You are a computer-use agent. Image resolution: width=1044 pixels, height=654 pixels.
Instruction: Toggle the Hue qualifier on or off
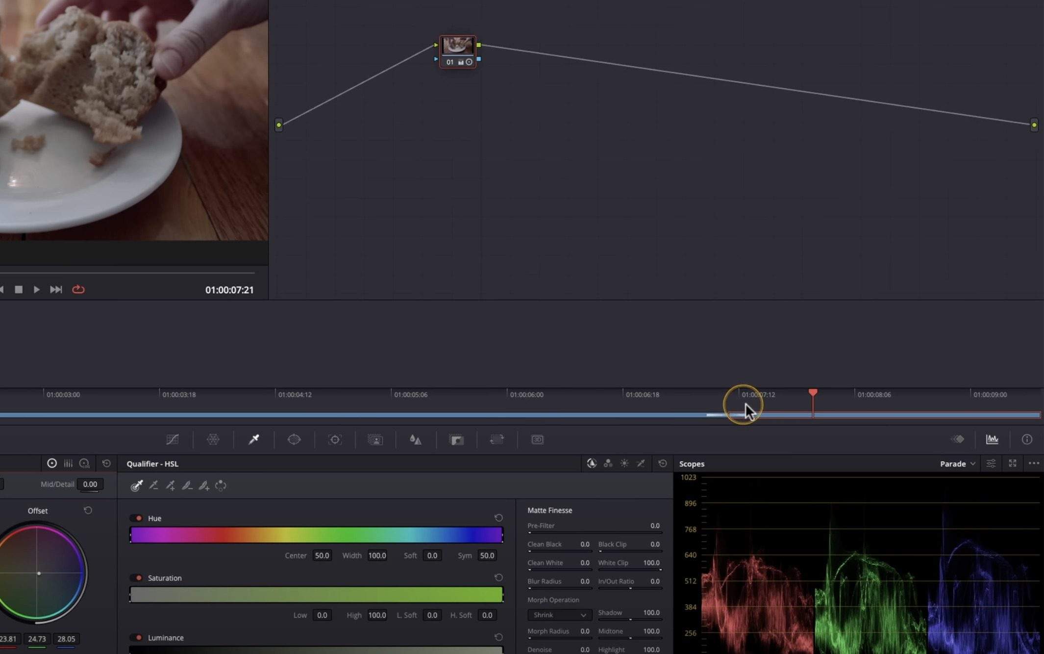pyautogui.click(x=136, y=518)
